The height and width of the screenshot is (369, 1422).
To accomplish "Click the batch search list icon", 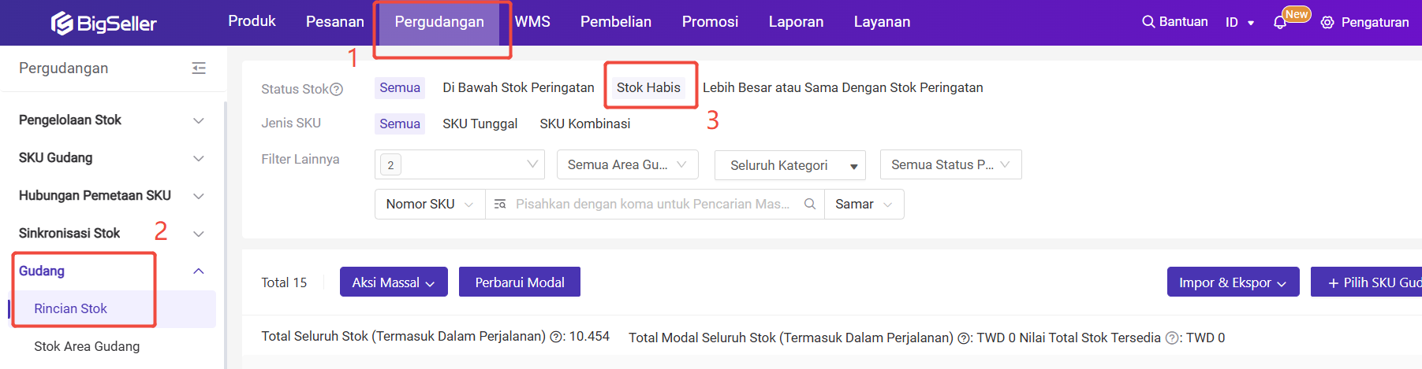I will click(x=499, y=204).
